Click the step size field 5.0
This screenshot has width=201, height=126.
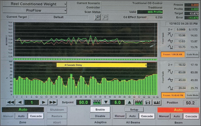(117, 102)
